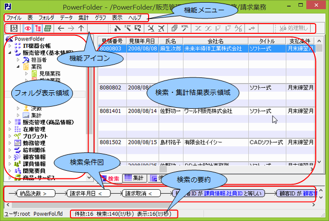Click the 見積番号 column header
This screenshot has height=221, width=329.
point(113,41)
